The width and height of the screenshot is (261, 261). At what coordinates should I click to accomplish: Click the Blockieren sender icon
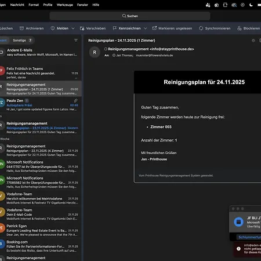click(x=240, y=28)
